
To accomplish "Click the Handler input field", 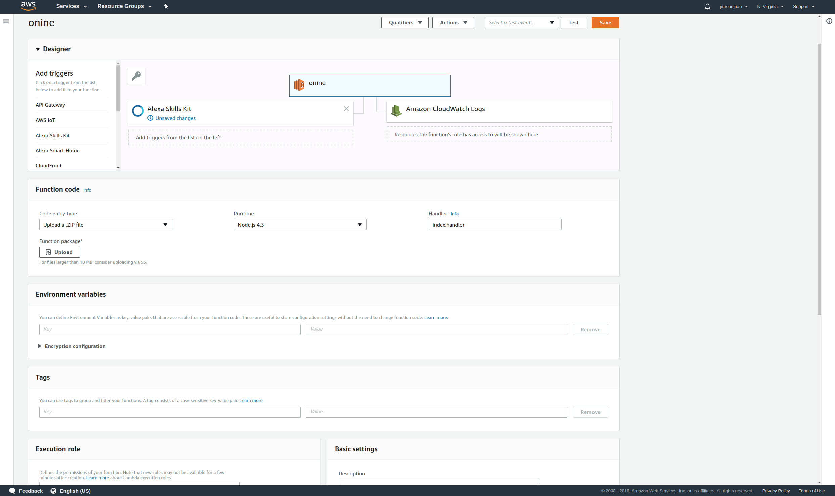I will (x=494, y=225).
